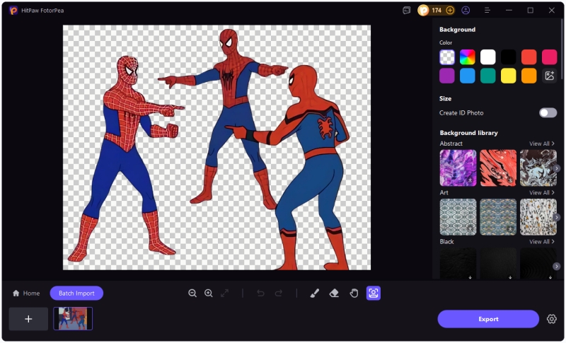This screenshot has width=566, height=343.
Task: Choose the floral white Art background
Action: pyautogui.click(x=538, y=217)
